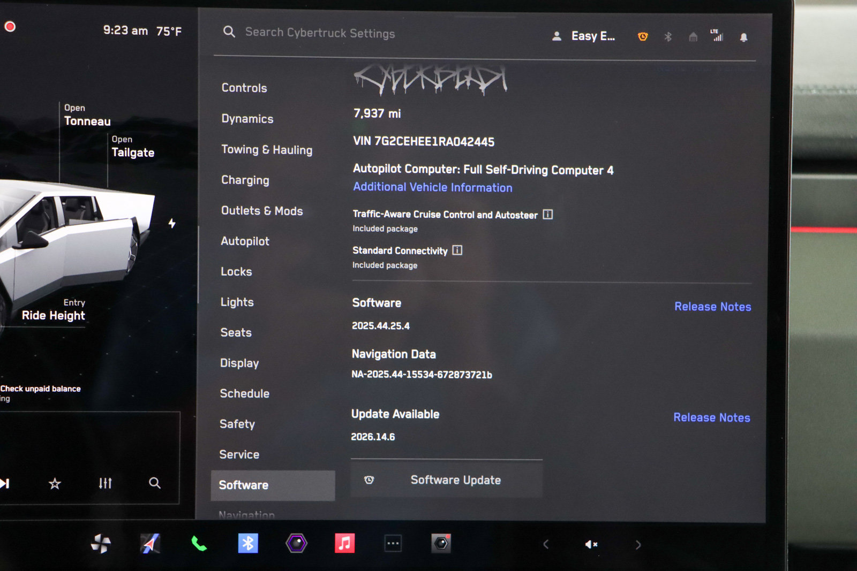Click in Search Cybertruck Settings field
The width and height of the screenshot is (857, 571).
tap(320, 33)
